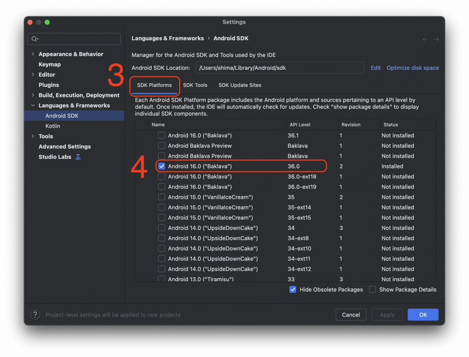The image size is (469, 357).
Task: Expand the Editor settings section
Action: pos(33,75)
